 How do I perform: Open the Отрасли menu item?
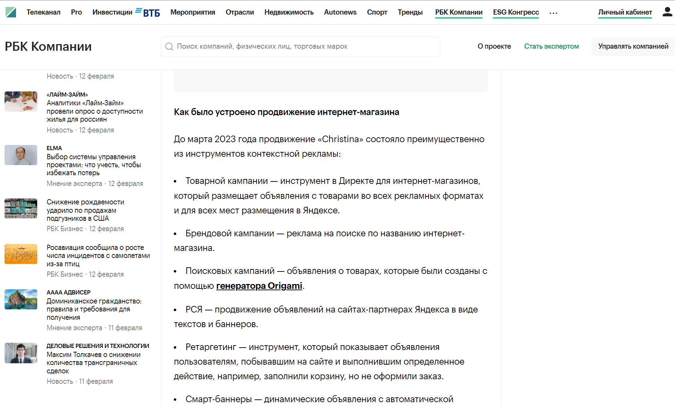[240, 12]
